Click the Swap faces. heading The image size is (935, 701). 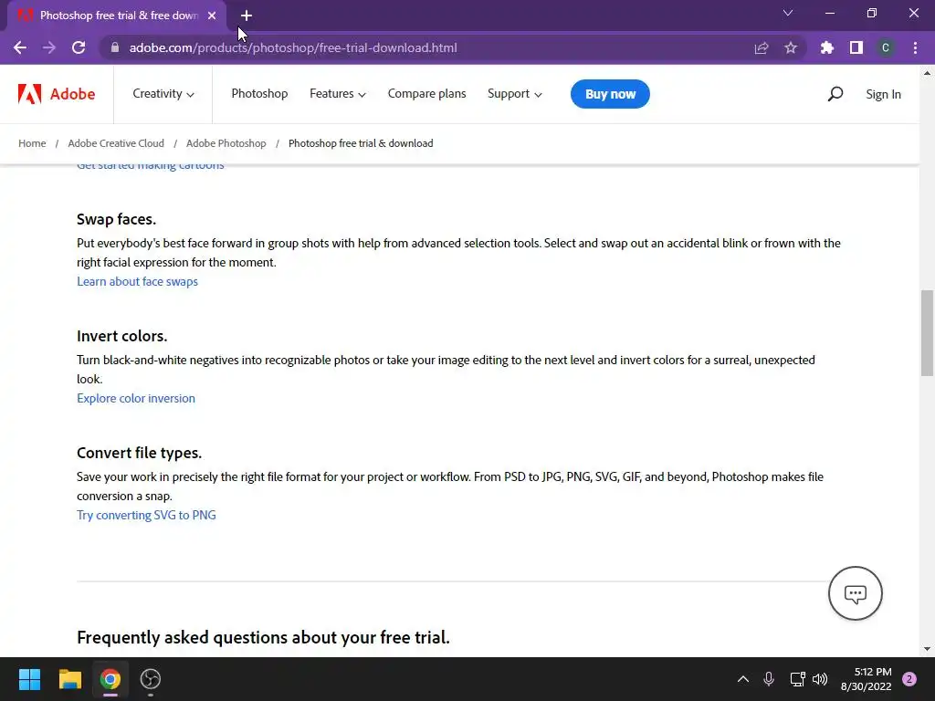click(x=116, y=219)
